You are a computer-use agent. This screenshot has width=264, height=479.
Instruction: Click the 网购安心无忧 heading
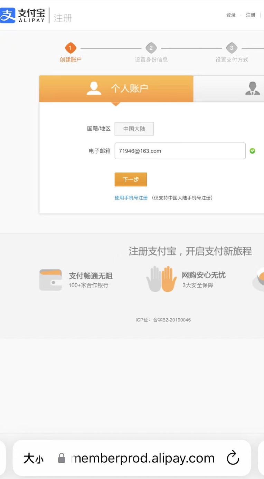(204, 275)
